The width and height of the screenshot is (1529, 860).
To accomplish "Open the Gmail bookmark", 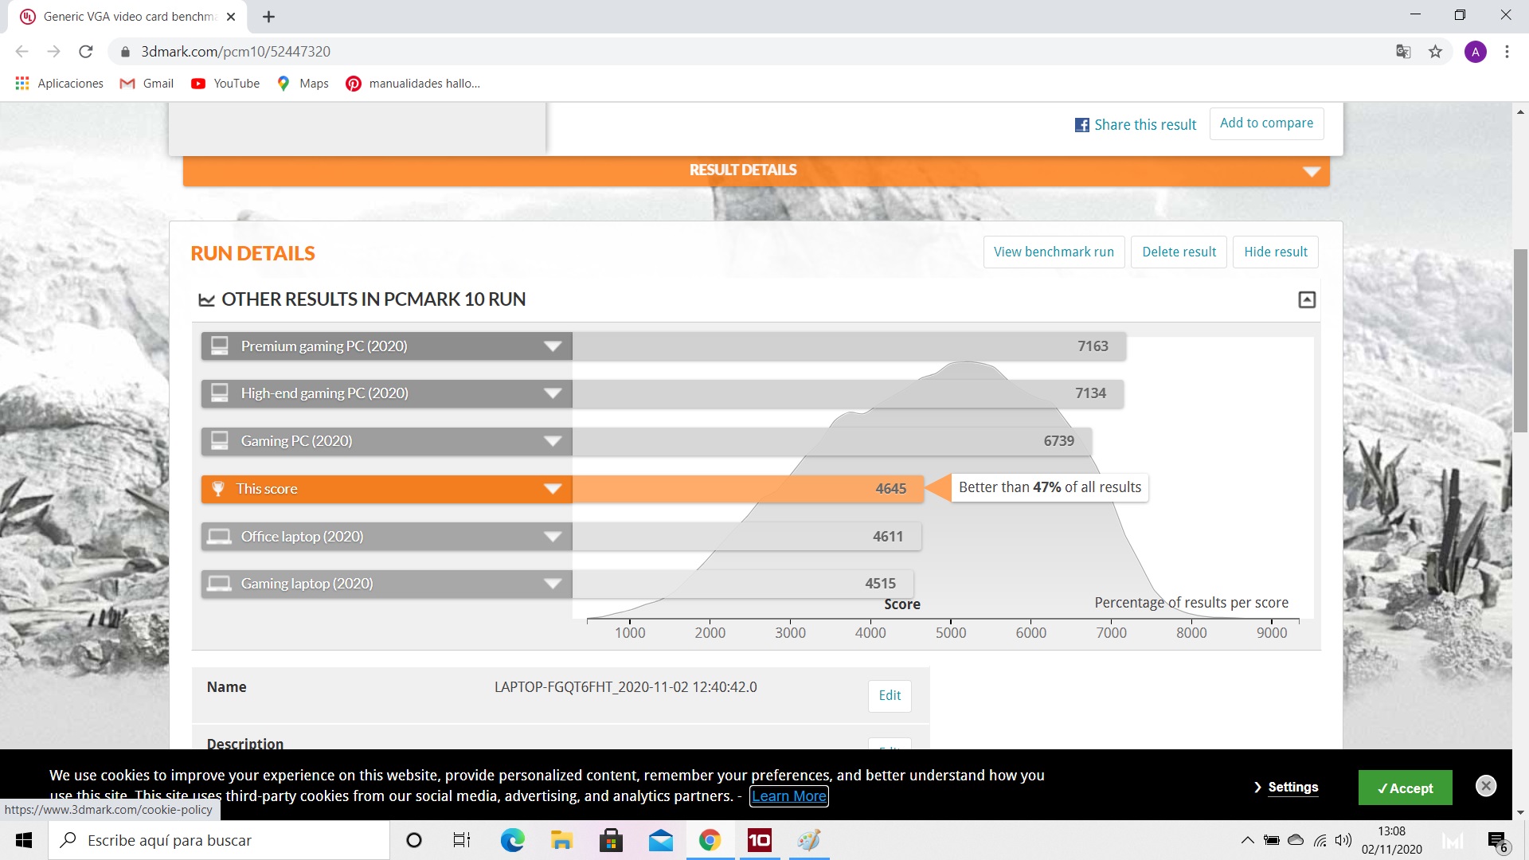I will pos(147,84).
